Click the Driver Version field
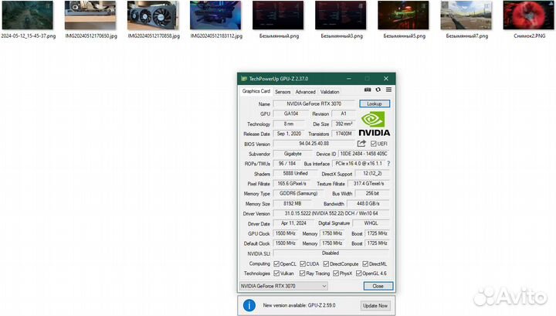Viewport: 556px width, 316px height. pyautogui.click(x=331, y=213)
